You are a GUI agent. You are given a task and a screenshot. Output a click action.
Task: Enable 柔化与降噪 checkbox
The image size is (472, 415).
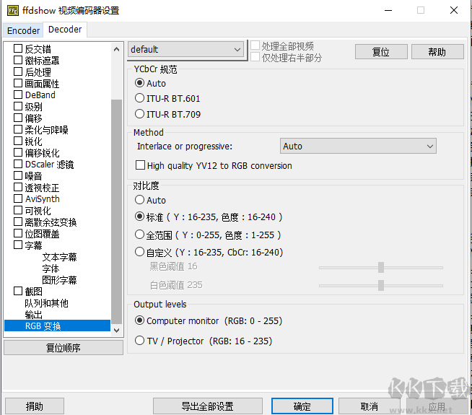click(x=18, y=129)
